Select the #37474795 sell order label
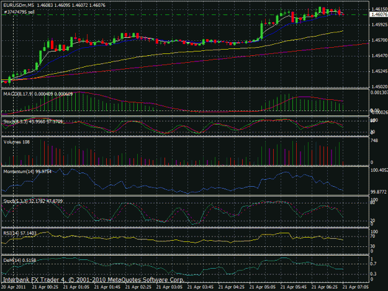 19,12
